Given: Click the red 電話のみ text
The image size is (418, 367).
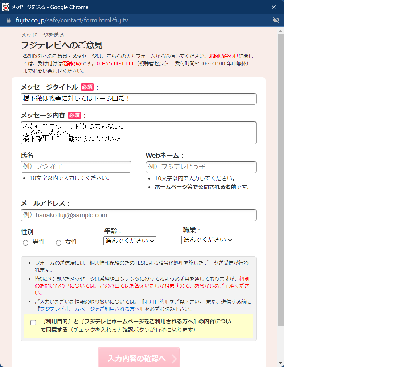Looking at the screenshot, I should click(72, 63).
